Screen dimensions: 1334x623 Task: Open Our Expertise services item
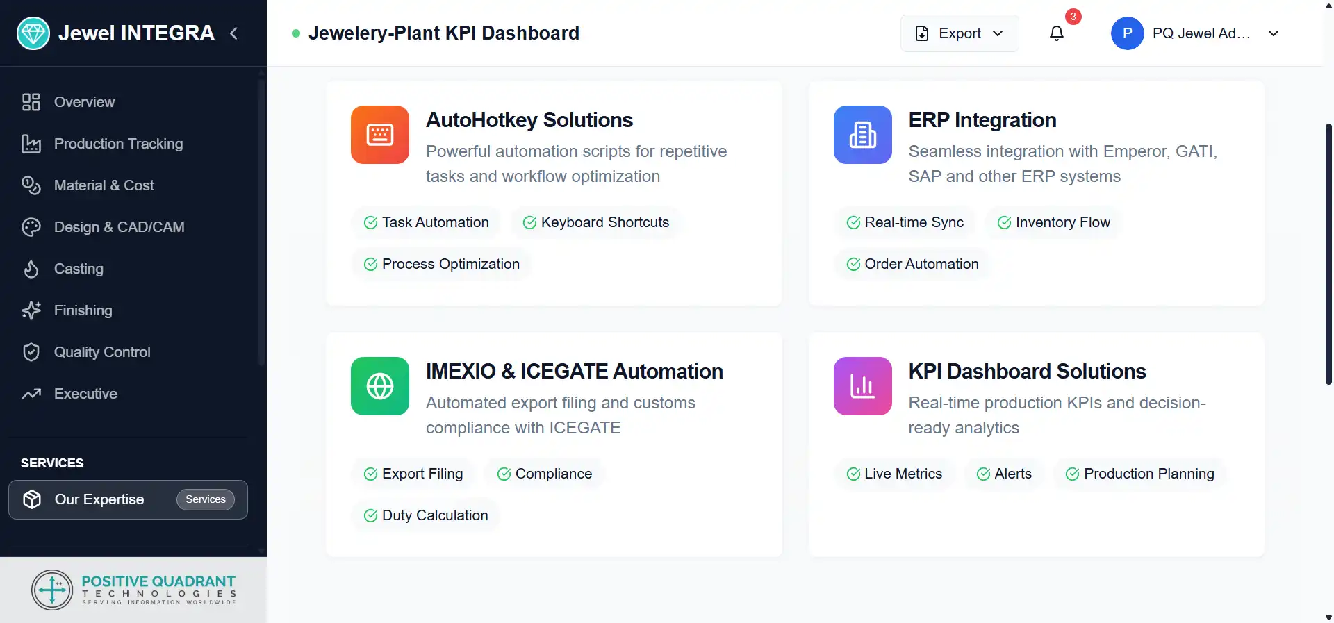(128, 499)
